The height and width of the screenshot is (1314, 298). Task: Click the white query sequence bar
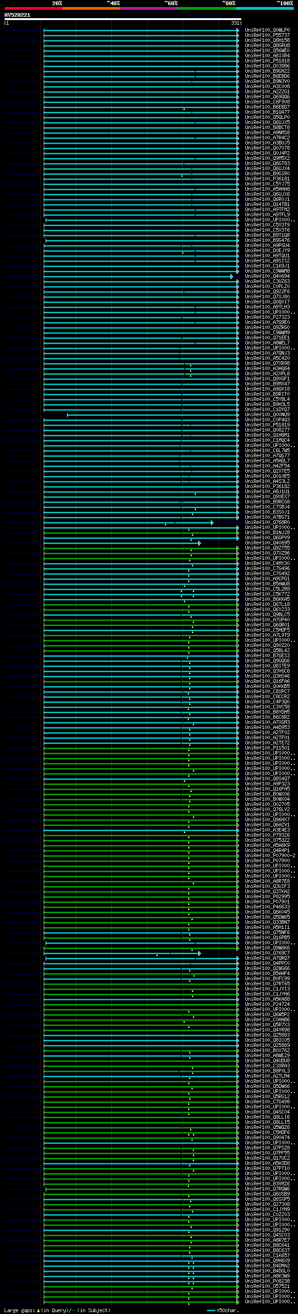pos(123,20)
